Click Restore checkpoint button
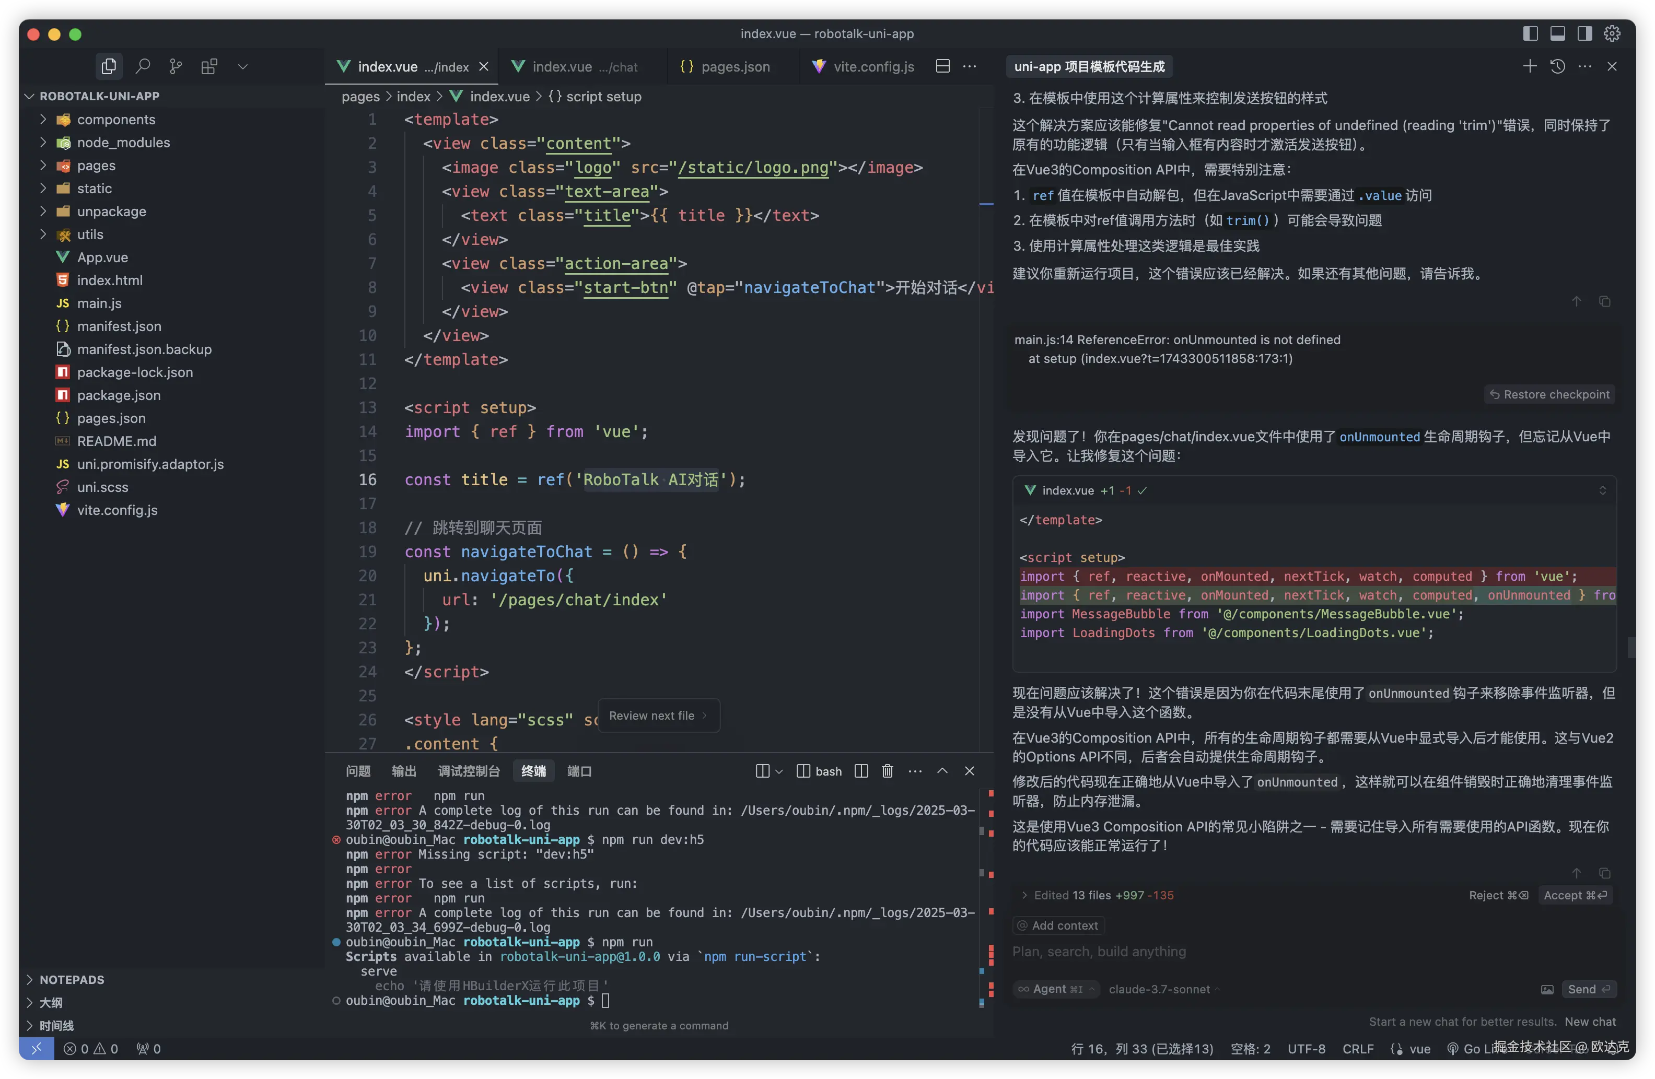 [1549, 394]
